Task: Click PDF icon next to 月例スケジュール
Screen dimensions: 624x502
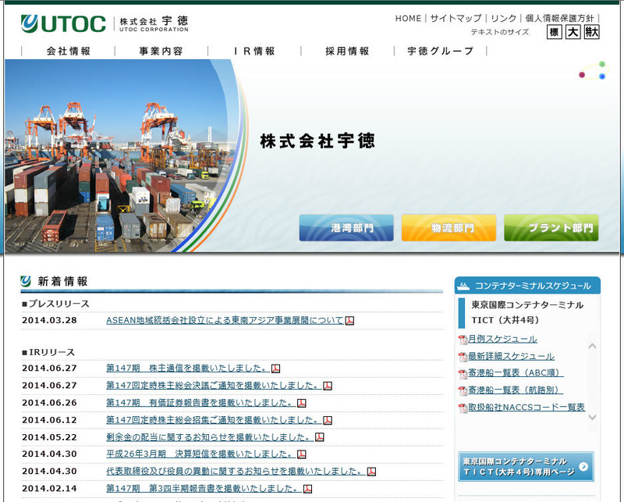Action: coord(463,340)
